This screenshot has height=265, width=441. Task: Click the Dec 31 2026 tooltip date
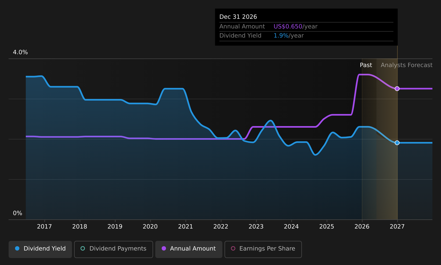click(238, 17)
